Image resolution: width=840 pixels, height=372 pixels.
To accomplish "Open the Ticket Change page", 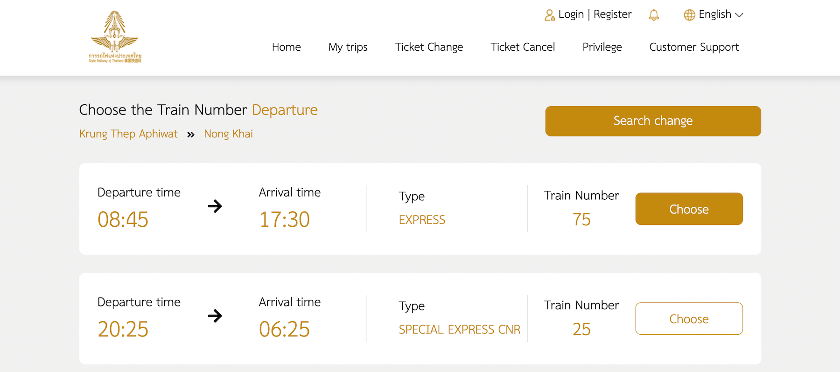I will click(429, 47).
